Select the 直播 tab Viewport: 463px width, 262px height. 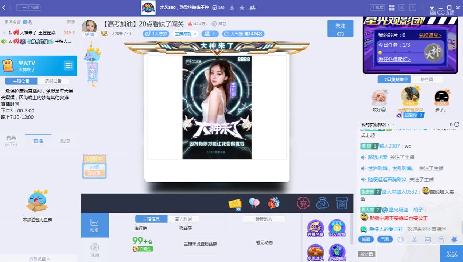coord(38,141)
